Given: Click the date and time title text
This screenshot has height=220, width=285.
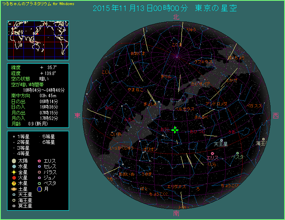Looking at the screenshot, I should [x=165, y=8].
